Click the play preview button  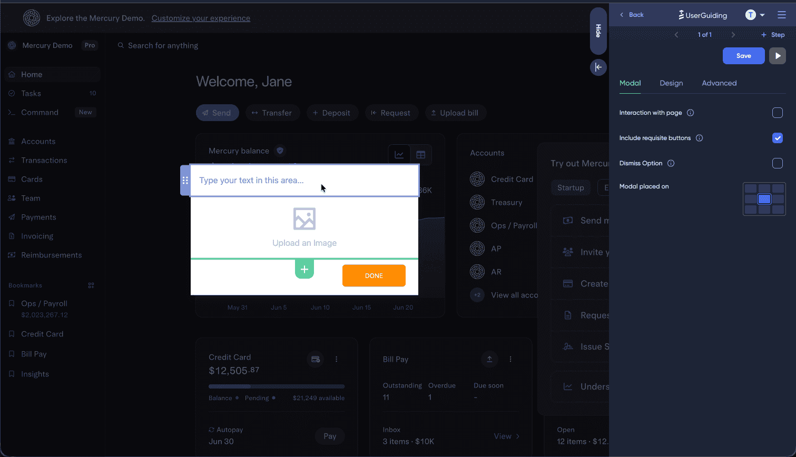click(778, 56)
